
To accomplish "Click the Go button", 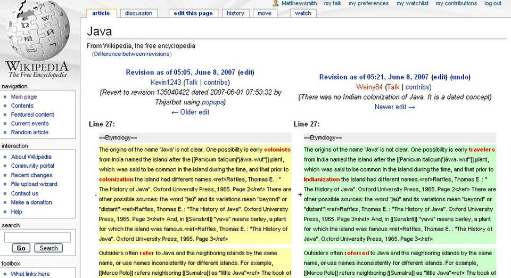I will [21, 248].
